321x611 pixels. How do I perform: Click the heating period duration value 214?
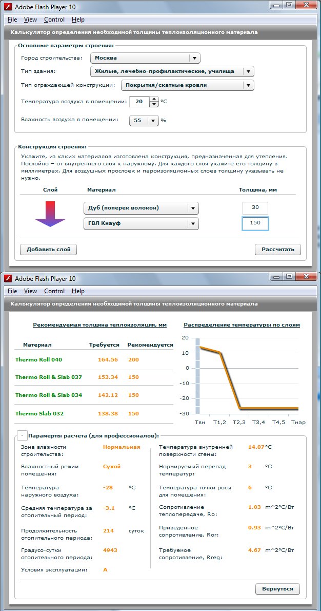[109, 531]
